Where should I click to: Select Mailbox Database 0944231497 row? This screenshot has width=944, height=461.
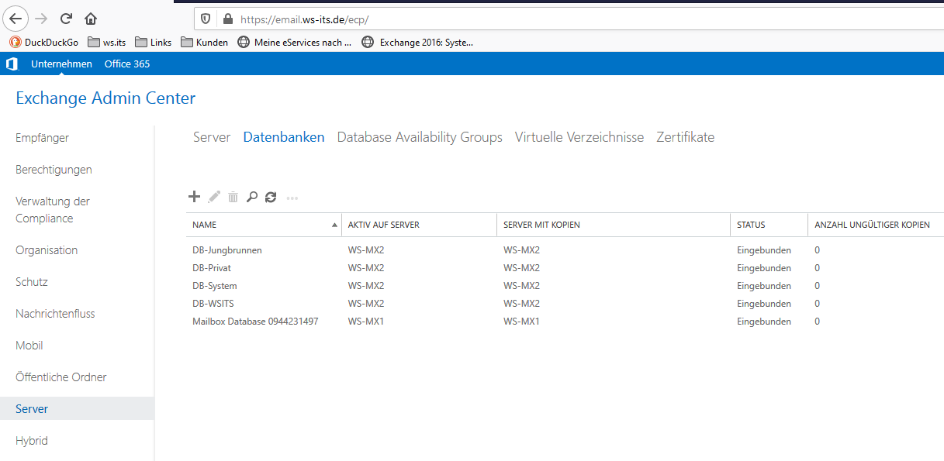click(565, 322)
